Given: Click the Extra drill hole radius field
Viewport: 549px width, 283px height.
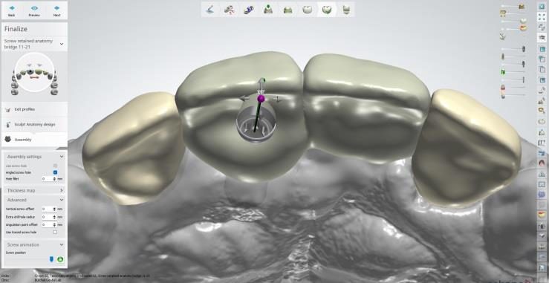Looking at the screenshot, I should click(x=48, y=217).
